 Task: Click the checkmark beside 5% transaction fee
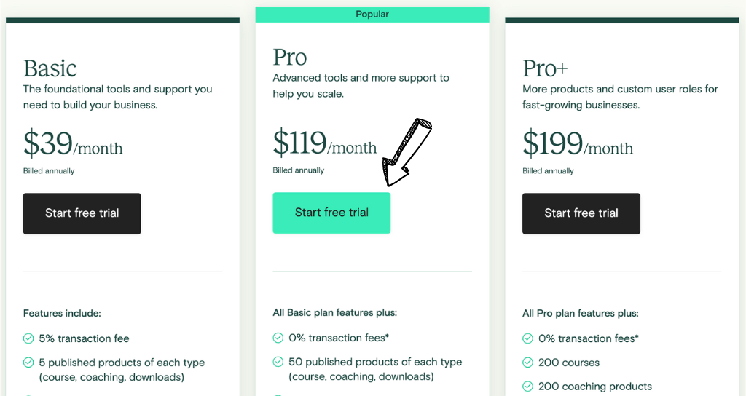[28, 338]
